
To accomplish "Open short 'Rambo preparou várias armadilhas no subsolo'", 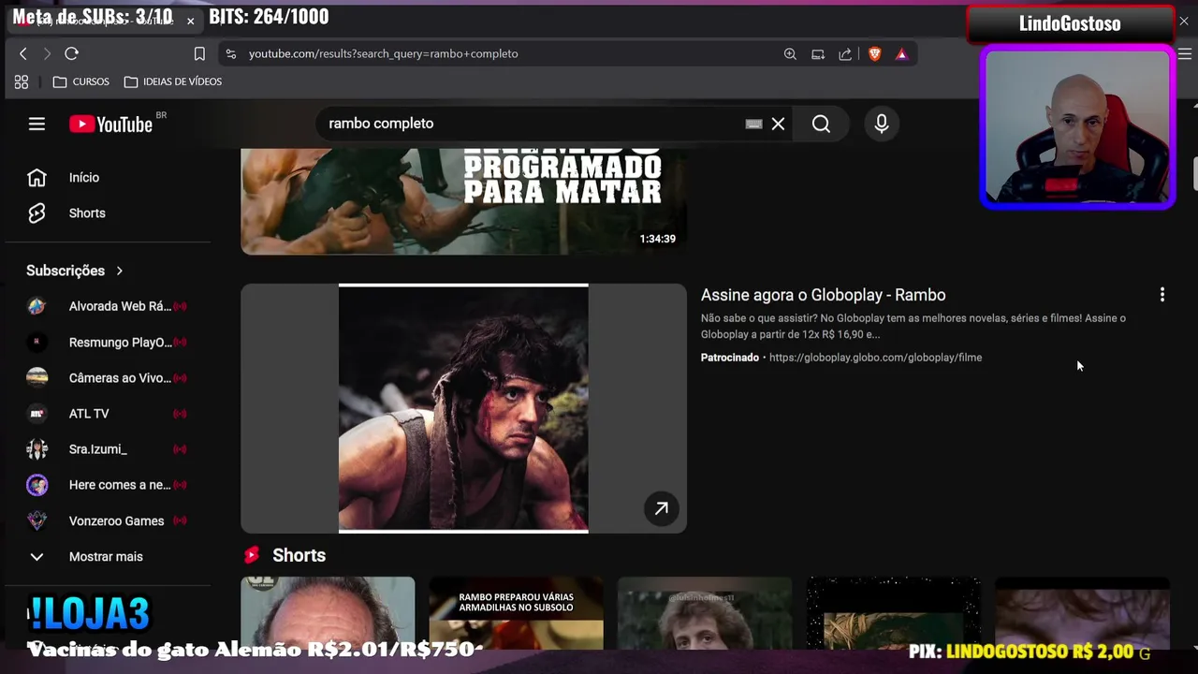I will tap(516, 613).
